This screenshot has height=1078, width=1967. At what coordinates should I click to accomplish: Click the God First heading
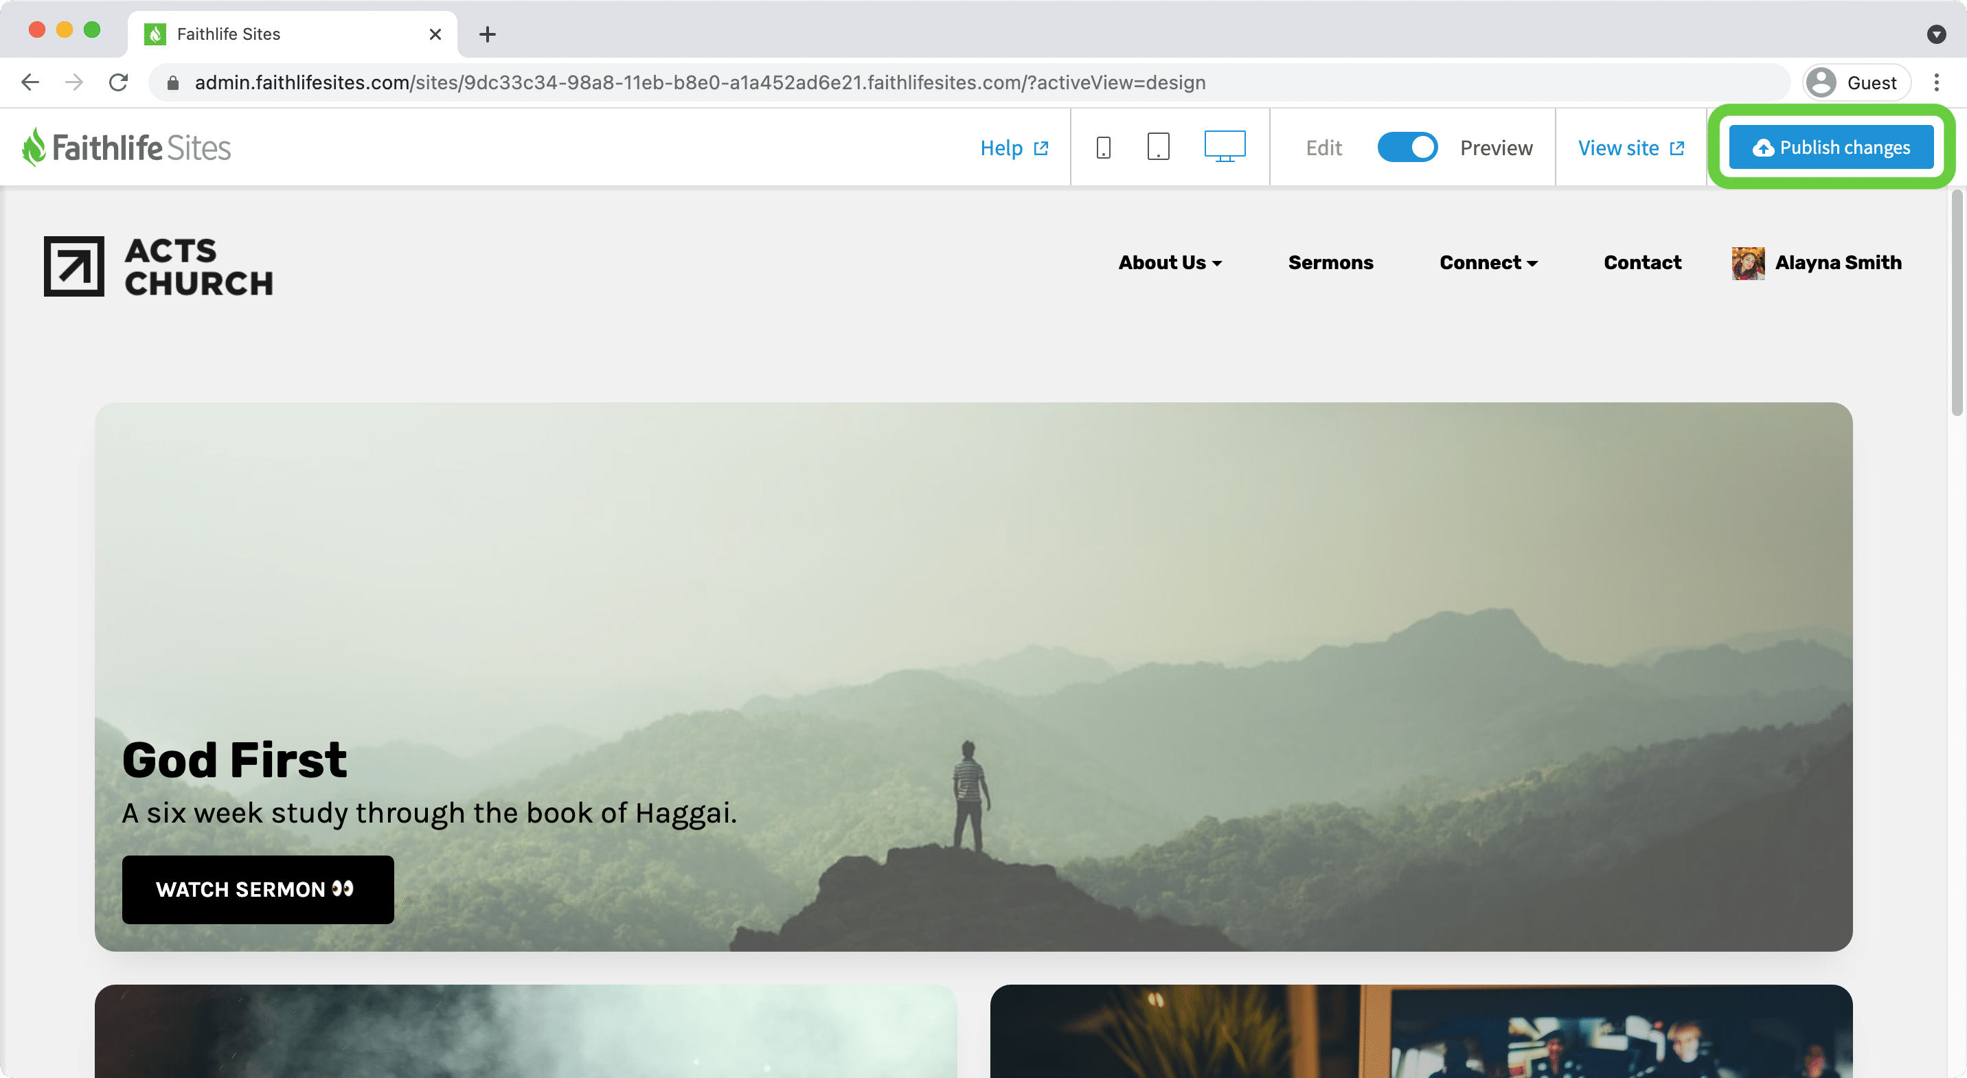point(234,760)
